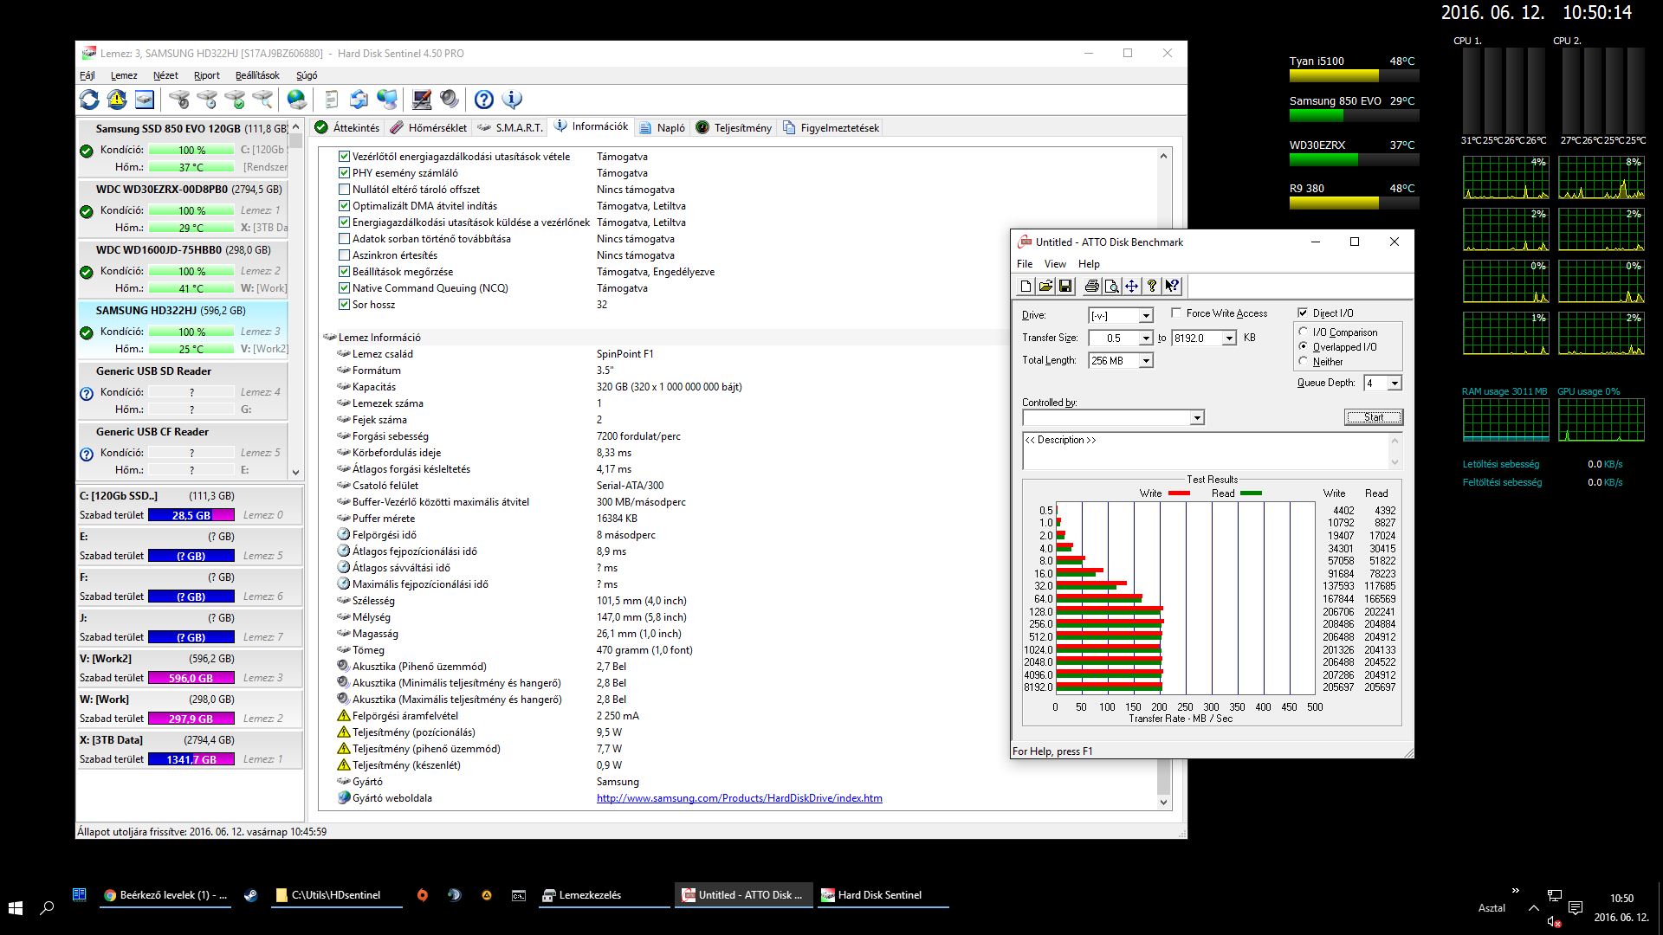Screen dimensions: 1663x935
Task: Open Steam from the Windows taskbar
Action: pyautogui.click(x=251, y=895)
